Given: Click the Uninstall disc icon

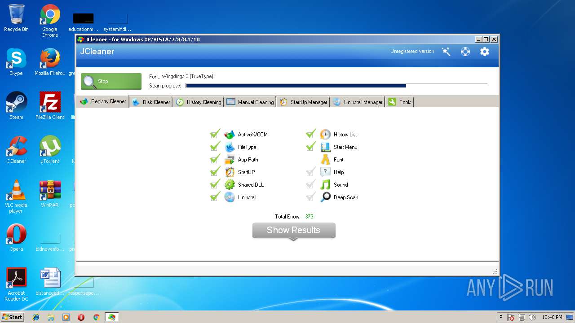Looking at the screenshot, I should (x=230, y=197).
